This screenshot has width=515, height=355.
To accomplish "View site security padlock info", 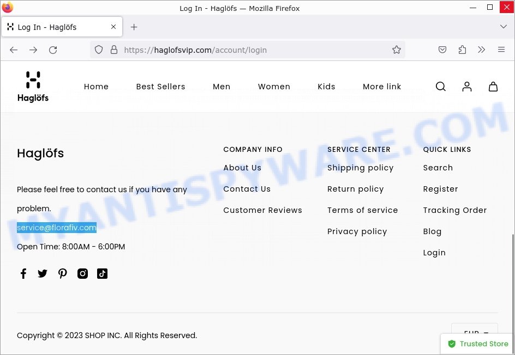I will click(x=113, y=50).
